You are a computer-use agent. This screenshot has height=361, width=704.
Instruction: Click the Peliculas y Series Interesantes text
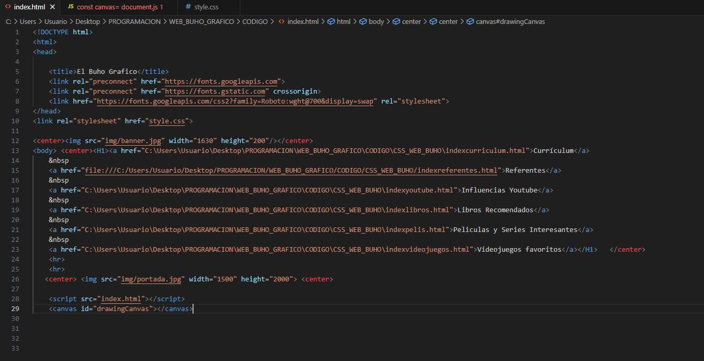516,230
